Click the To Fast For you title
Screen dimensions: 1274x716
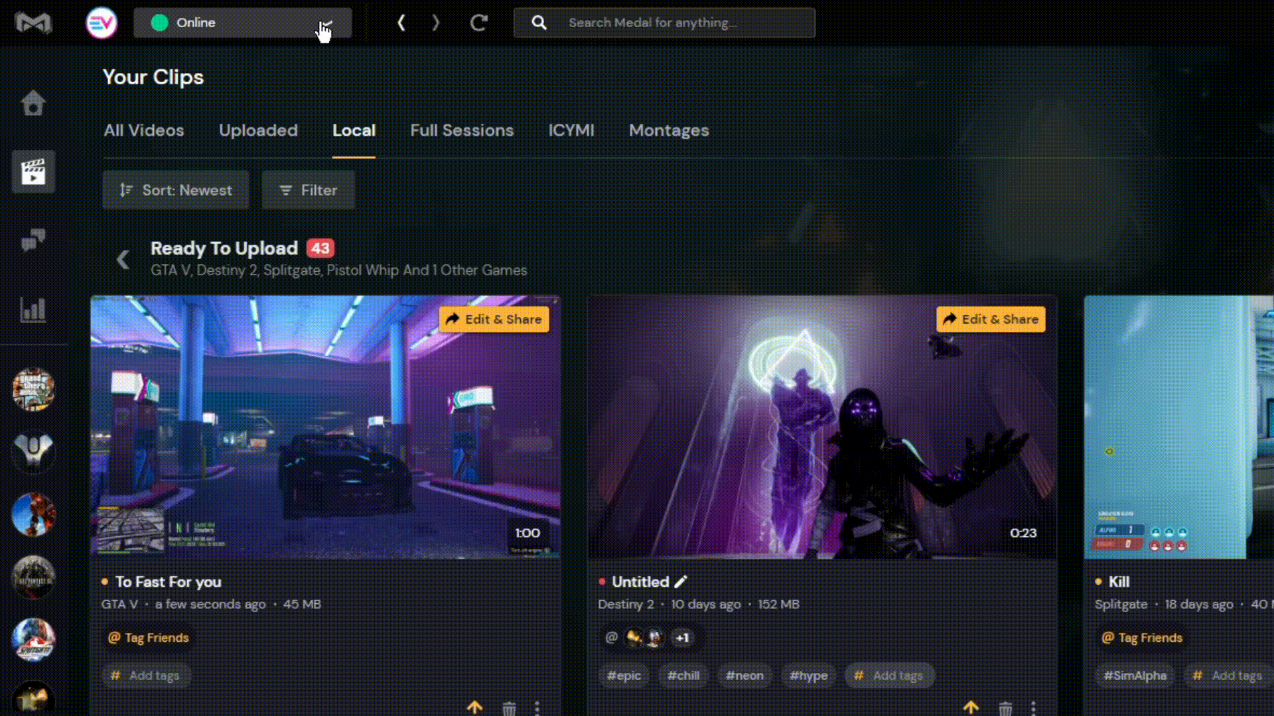pos(169,582)
